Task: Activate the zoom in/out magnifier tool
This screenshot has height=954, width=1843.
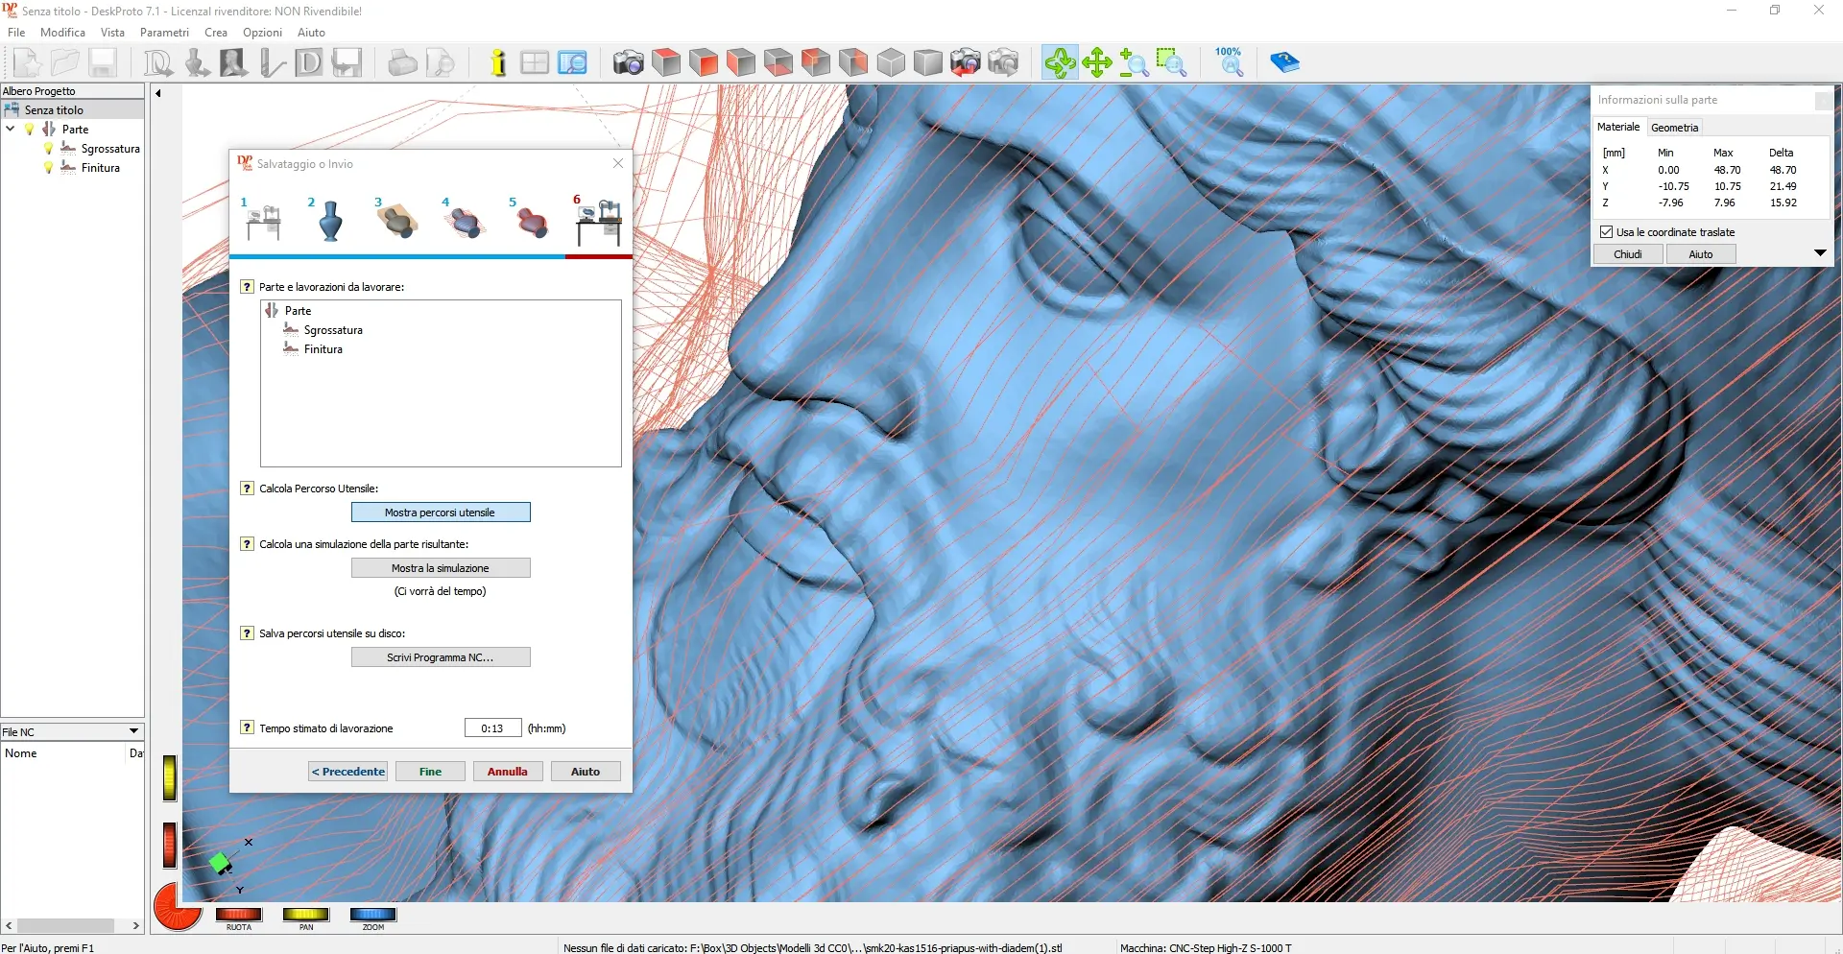Action: tap(1135, 63)
